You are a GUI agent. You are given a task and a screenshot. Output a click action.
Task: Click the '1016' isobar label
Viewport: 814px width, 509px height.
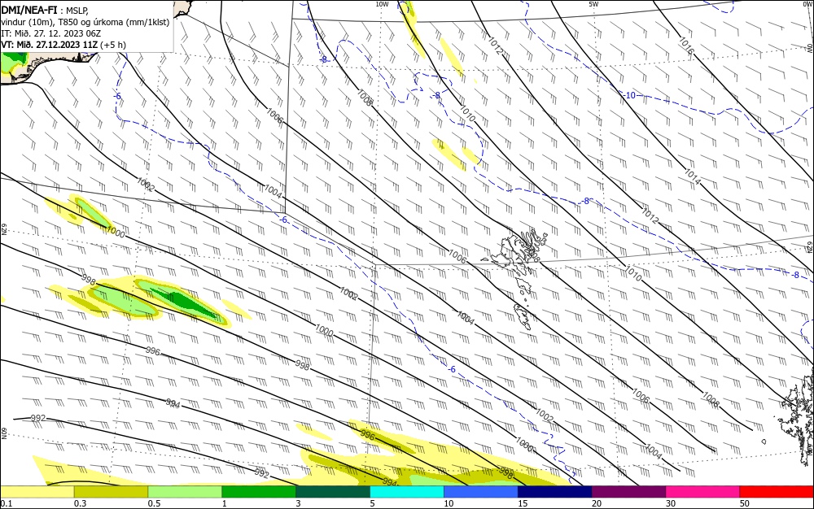[x=686, y=46]
